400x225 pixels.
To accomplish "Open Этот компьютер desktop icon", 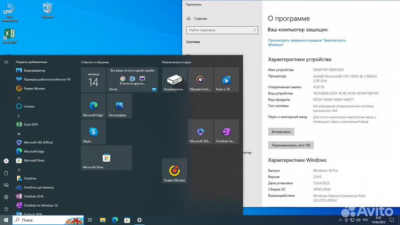I will click(9, 12).
